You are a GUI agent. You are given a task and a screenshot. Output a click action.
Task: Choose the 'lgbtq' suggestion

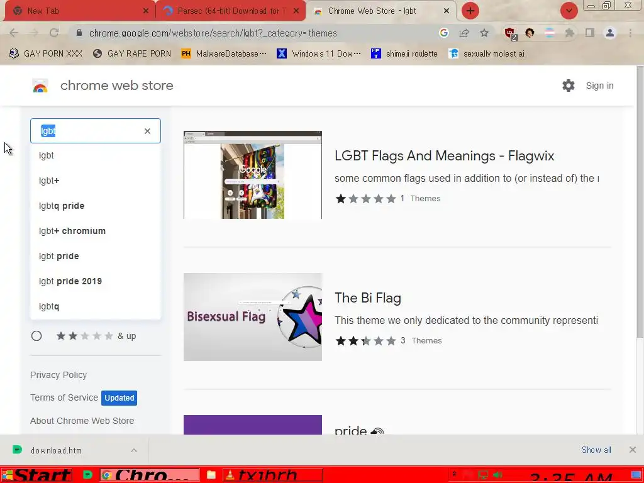96,306
